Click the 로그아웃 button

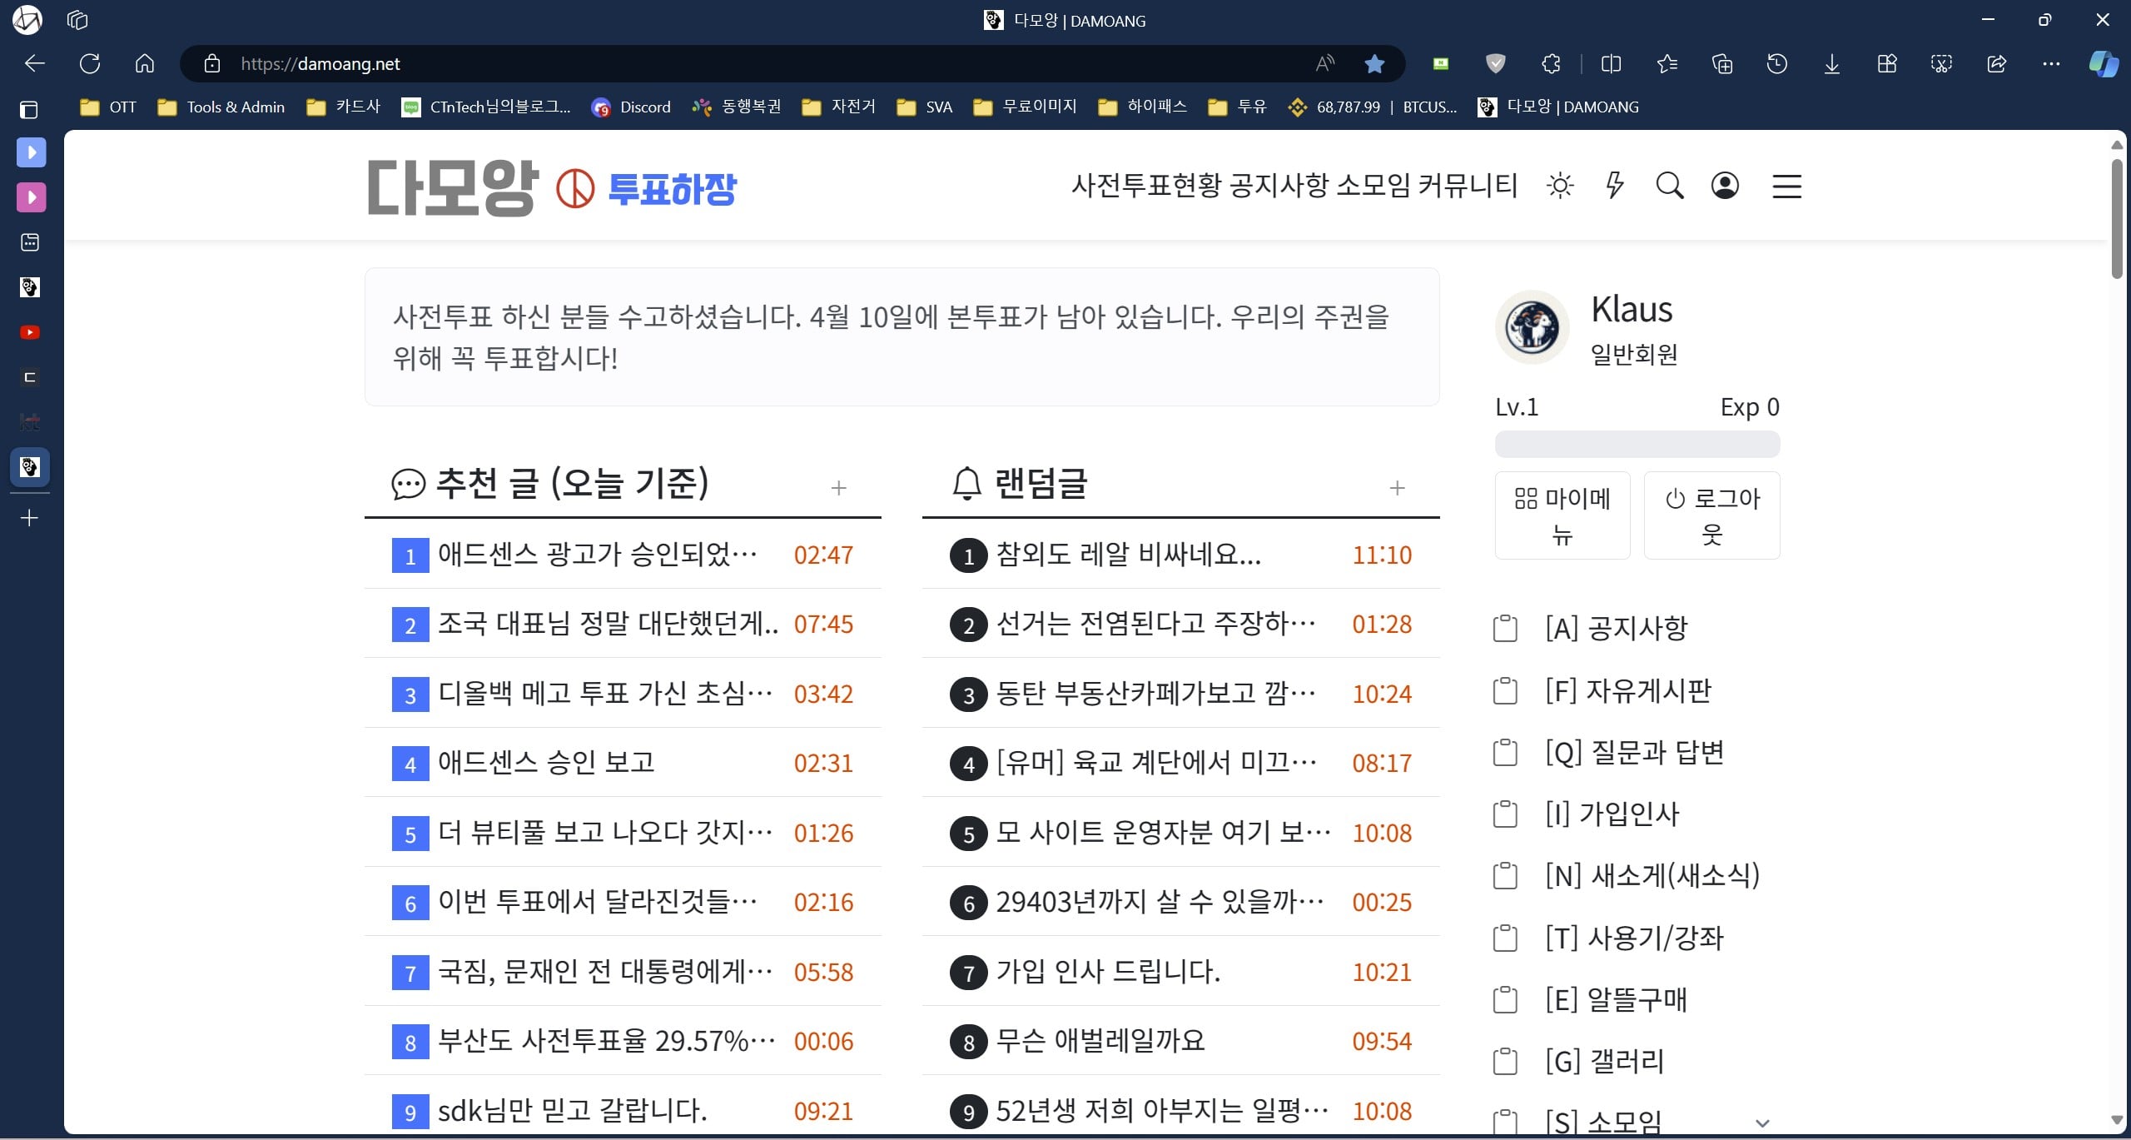point(1711,515)
